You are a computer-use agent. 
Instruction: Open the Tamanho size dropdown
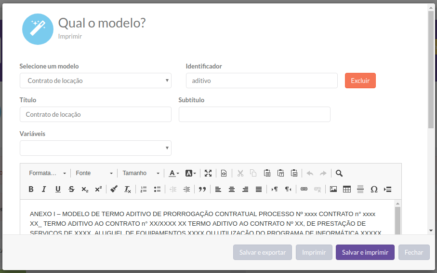tap(141, 173)
